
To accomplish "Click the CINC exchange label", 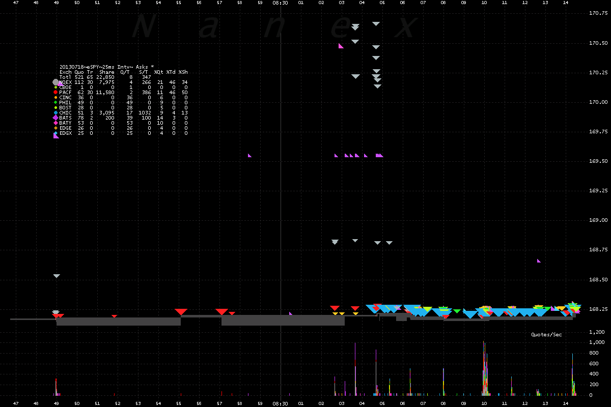I will [66, 97].
